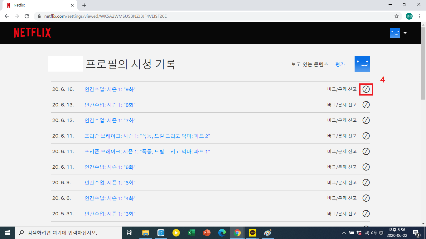Click the 20. 6. 16. date
Image resolution: width=426 pixels, height=239 pixels.
[63, 89]
